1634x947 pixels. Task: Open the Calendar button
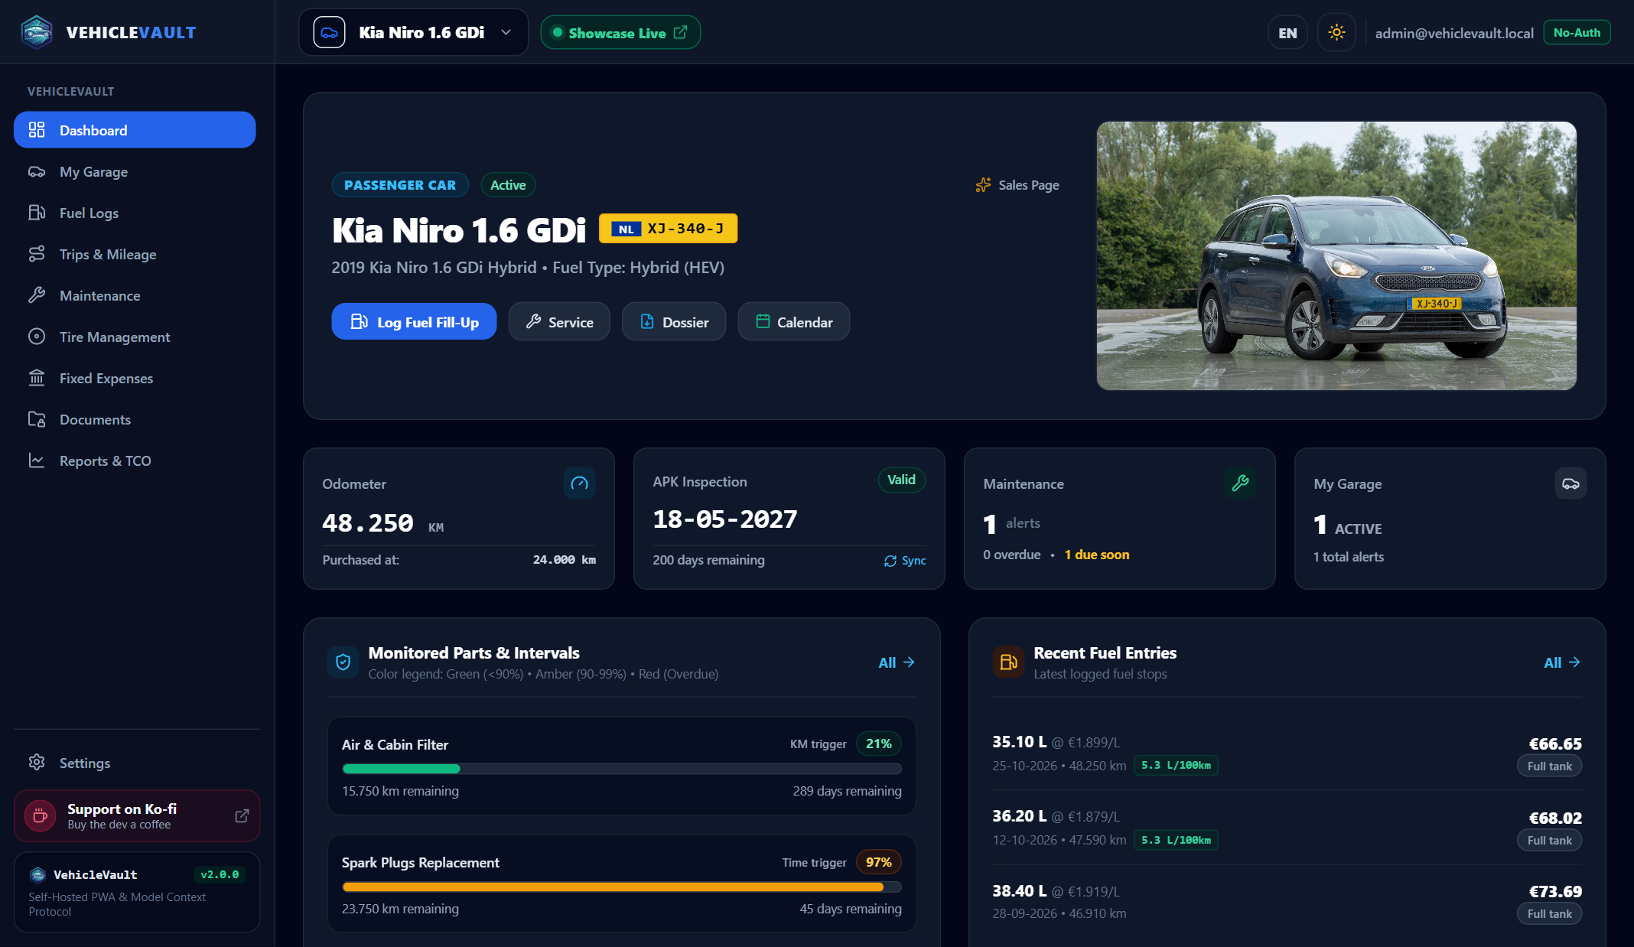(794, 322)
